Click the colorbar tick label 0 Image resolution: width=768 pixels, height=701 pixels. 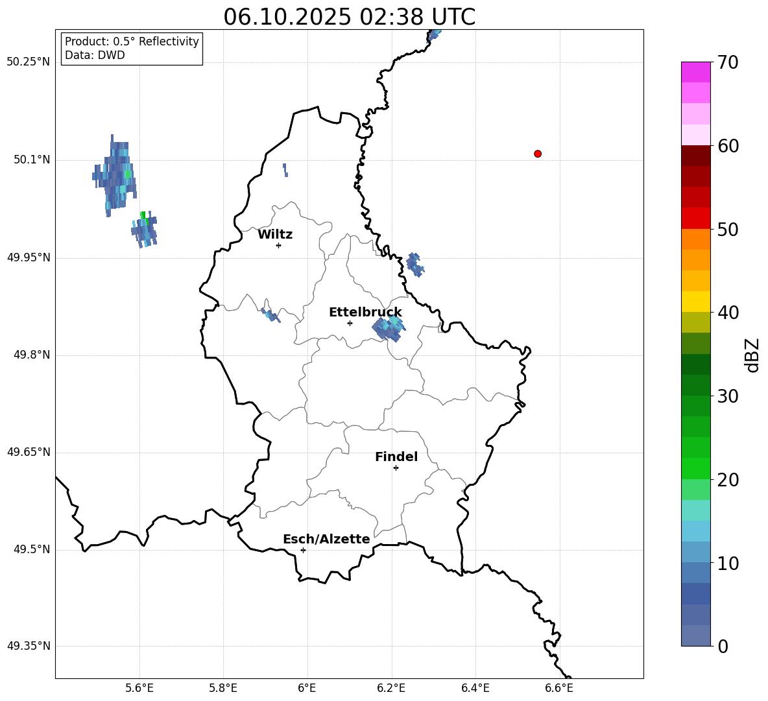pos(723,646)
